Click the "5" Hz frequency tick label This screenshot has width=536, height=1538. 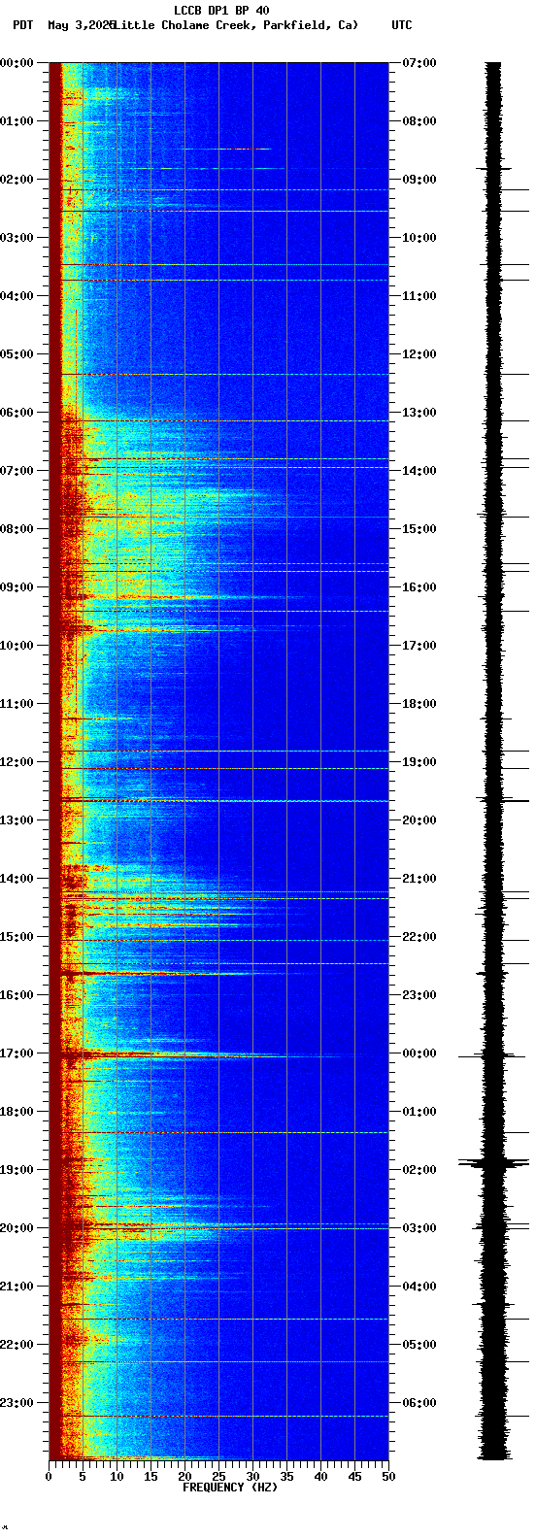coord(83,1477)
